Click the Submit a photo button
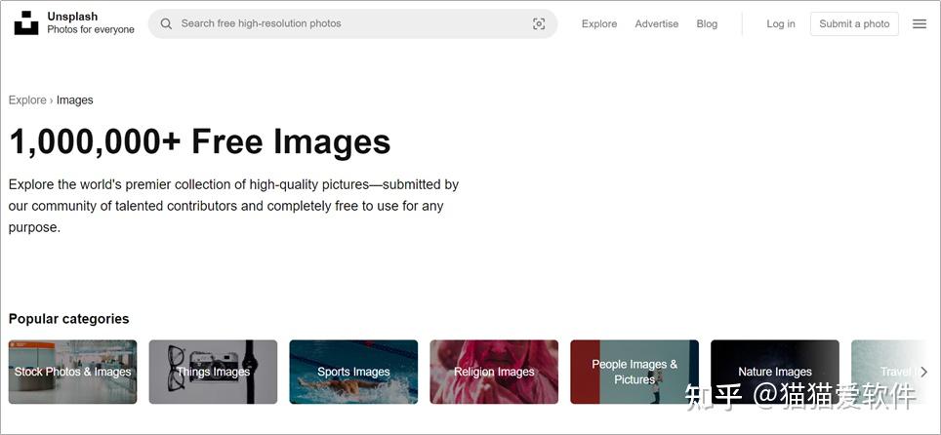The width and height of the screenshot is (941, 435). pyautogui.click(x=854, y=24)
